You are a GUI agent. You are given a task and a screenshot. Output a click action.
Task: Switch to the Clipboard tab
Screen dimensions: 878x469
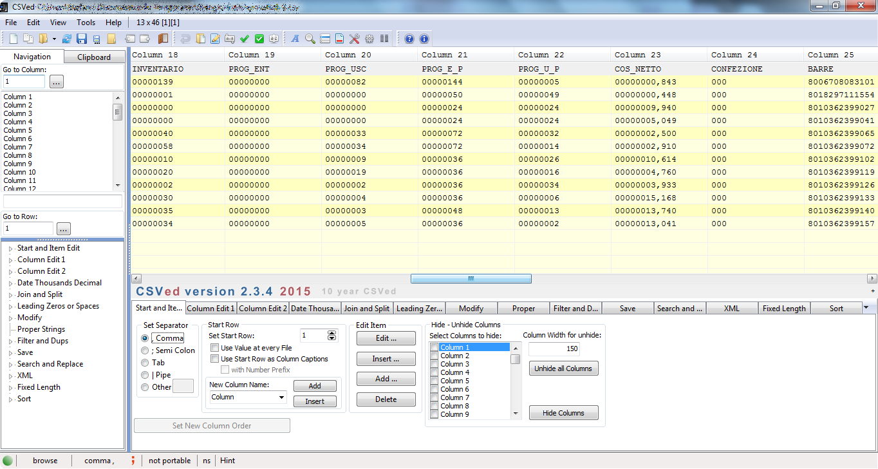94,57
